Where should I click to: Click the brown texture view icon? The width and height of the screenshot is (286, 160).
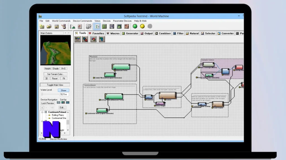click(127, 26)
